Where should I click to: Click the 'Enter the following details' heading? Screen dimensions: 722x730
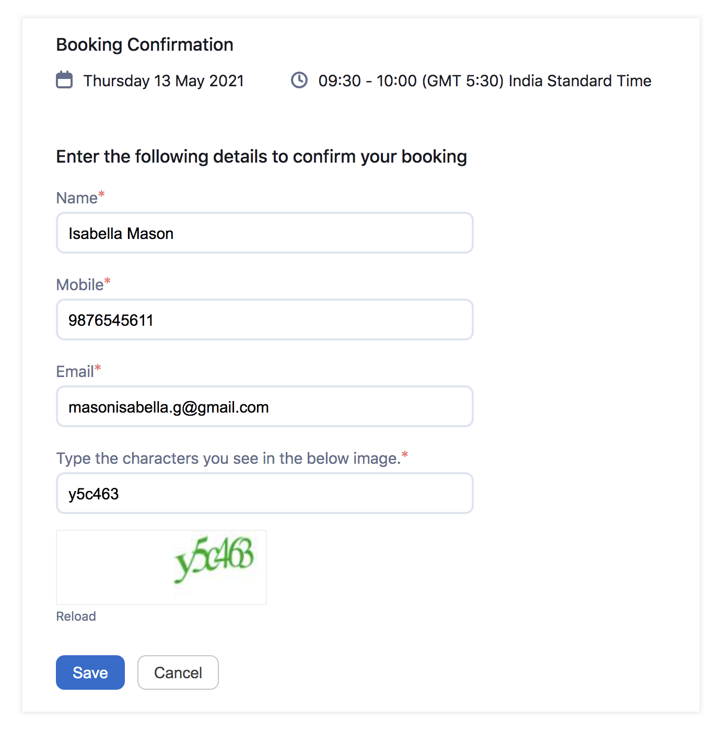261,156
